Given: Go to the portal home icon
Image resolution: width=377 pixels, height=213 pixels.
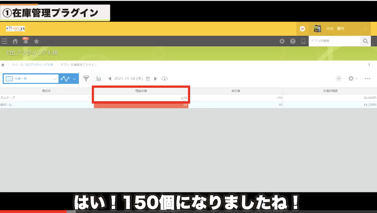Looking at the screenshot, I should pyautogui.click(x=15, y=41).
